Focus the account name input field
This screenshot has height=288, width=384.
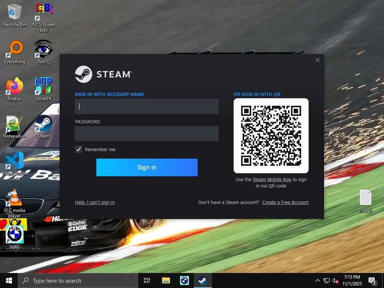pos(147,106)
